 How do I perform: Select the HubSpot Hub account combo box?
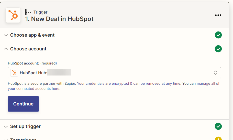coord(114,73)
